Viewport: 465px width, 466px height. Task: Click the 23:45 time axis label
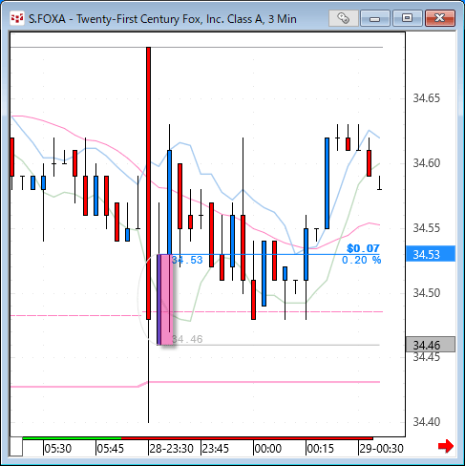click(x=216, y=449)
